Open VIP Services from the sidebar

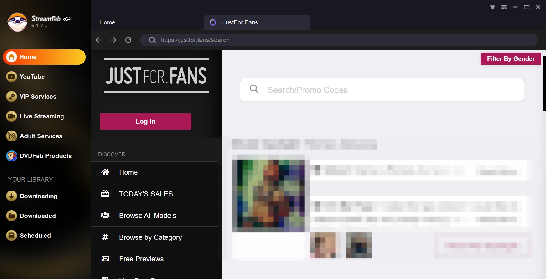(38, 96)
